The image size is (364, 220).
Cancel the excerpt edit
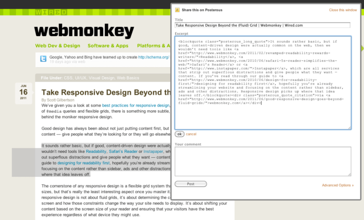[x=191, y=134]
